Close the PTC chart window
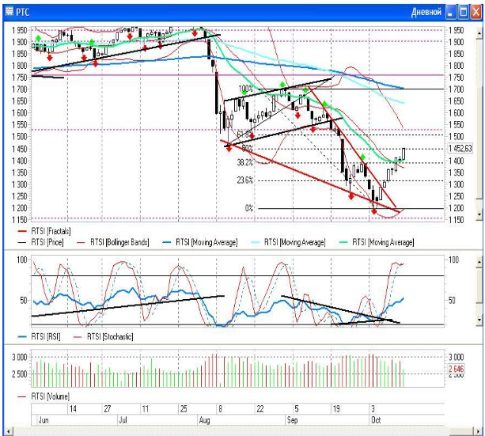 (476, 13)
